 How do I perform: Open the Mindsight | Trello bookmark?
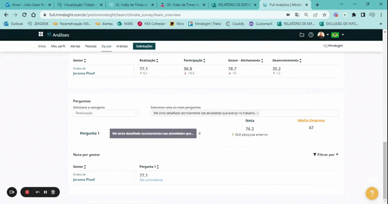click(205, 24)
